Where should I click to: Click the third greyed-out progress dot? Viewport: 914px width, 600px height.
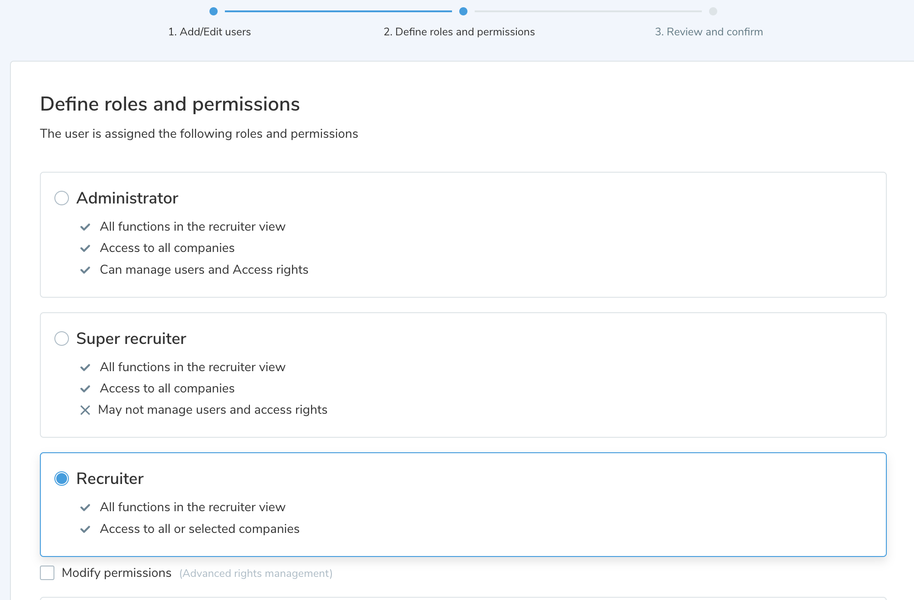(x=713, y=11)
